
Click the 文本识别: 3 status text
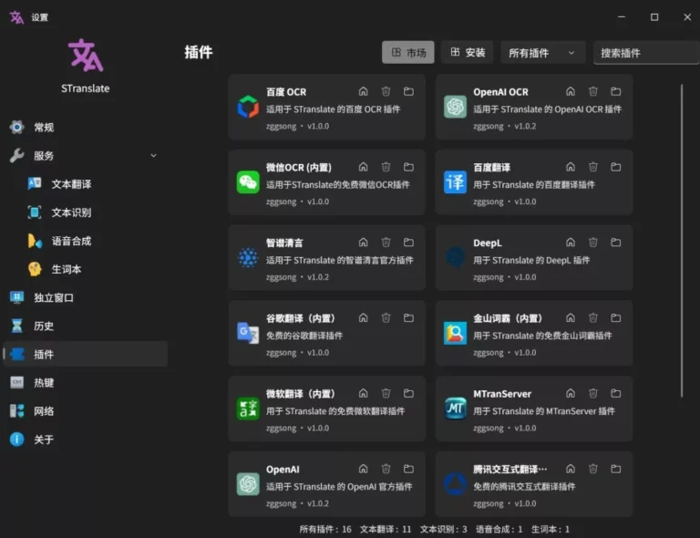[443, 529]
